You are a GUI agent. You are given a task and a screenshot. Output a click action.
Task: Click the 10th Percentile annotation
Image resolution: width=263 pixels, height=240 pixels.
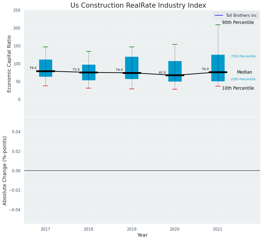coord(238,88)
